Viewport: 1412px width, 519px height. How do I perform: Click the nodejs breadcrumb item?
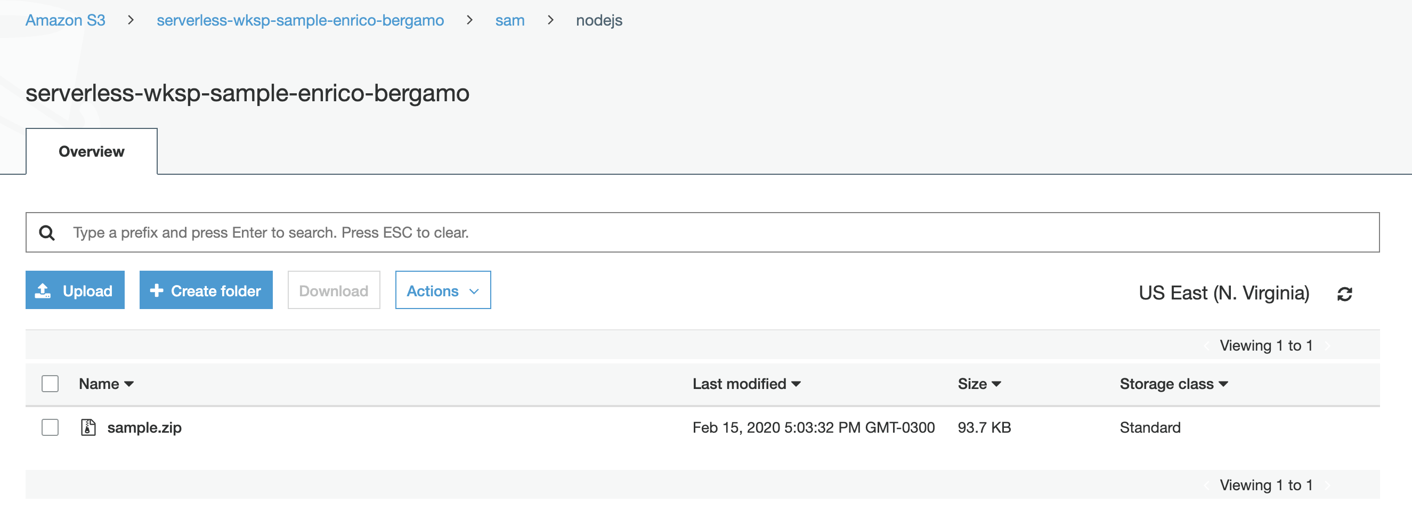click(599, 20)
